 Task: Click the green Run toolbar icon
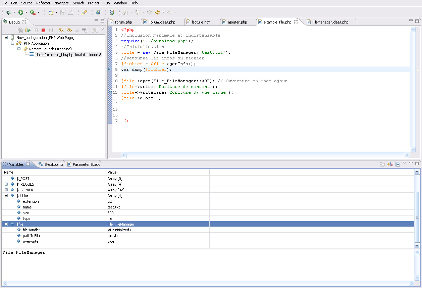21,12
